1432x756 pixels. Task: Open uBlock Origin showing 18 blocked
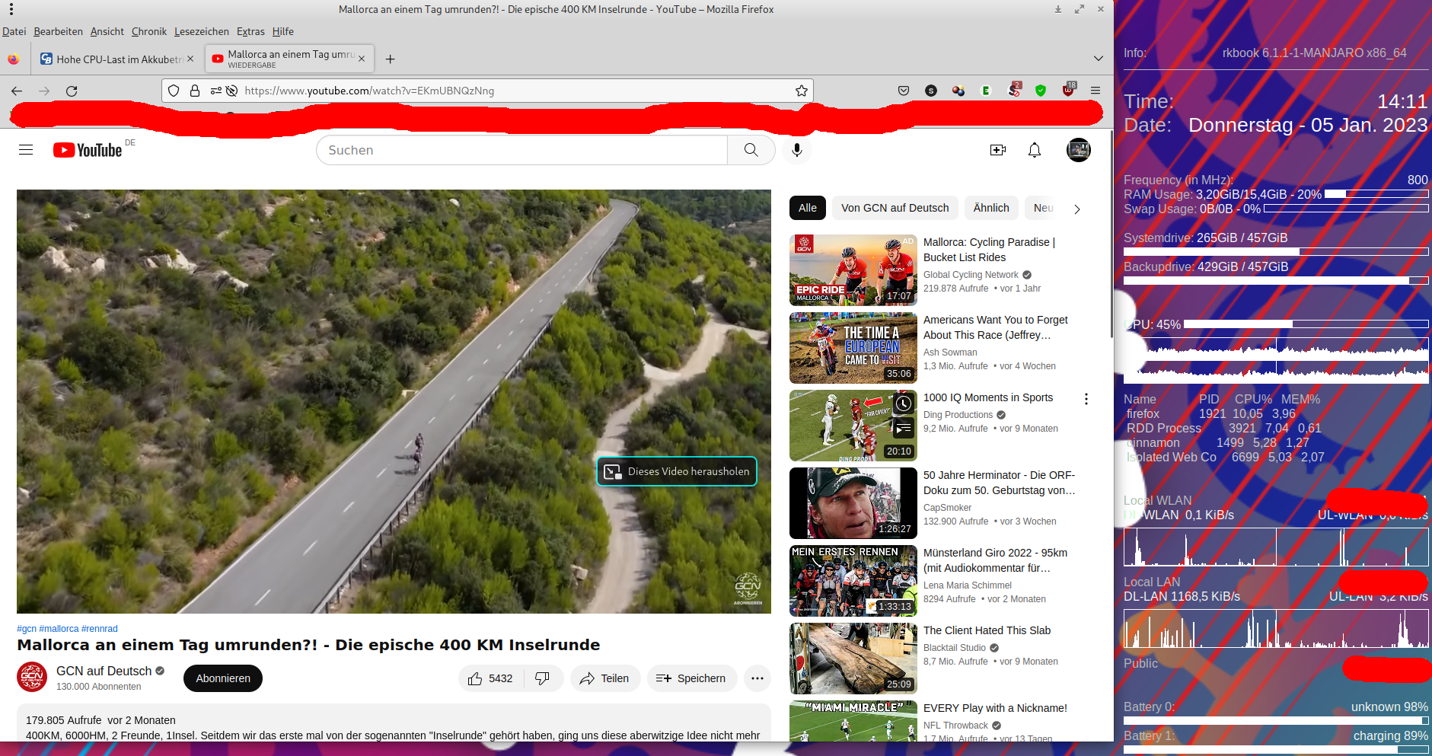(1069, 90)
